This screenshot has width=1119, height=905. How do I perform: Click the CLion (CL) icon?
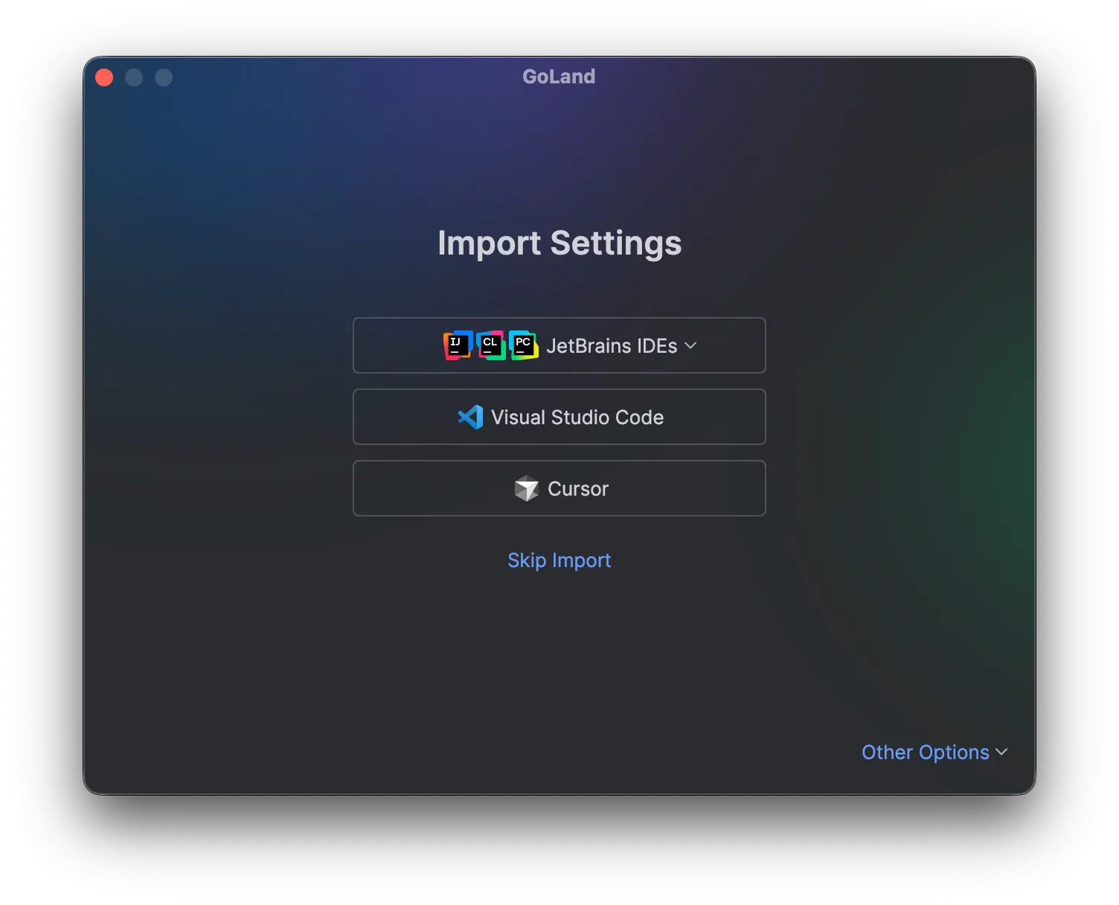pyautogui.click(x=490, y=345)
